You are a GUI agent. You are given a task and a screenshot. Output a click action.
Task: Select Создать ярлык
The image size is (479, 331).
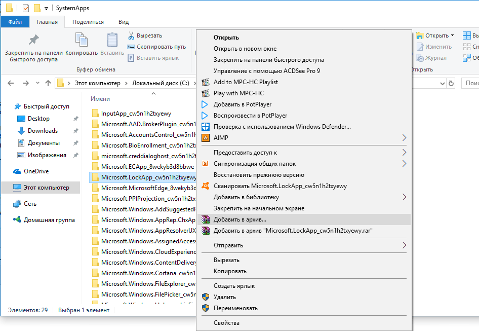(x=304, y=286)
